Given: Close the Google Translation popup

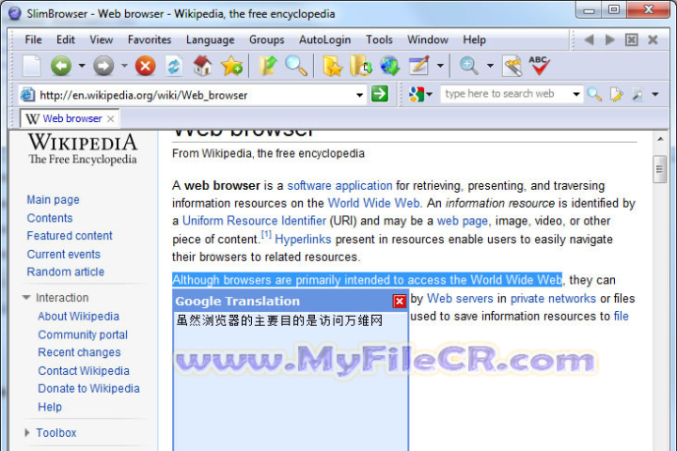Looking at the screenshot, I should click(x=400, y=302).
